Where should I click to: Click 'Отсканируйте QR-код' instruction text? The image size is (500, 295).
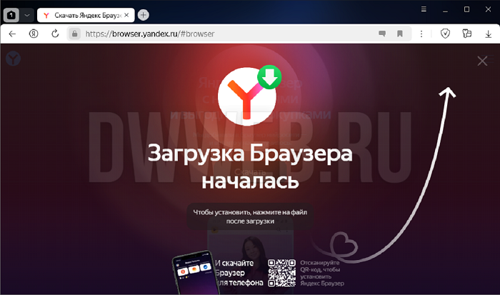coord(321,273)
